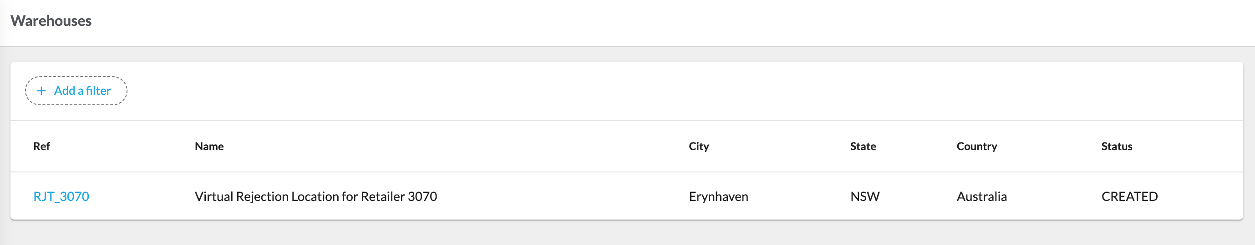Click the Warehouses page heading

[51, 21]
